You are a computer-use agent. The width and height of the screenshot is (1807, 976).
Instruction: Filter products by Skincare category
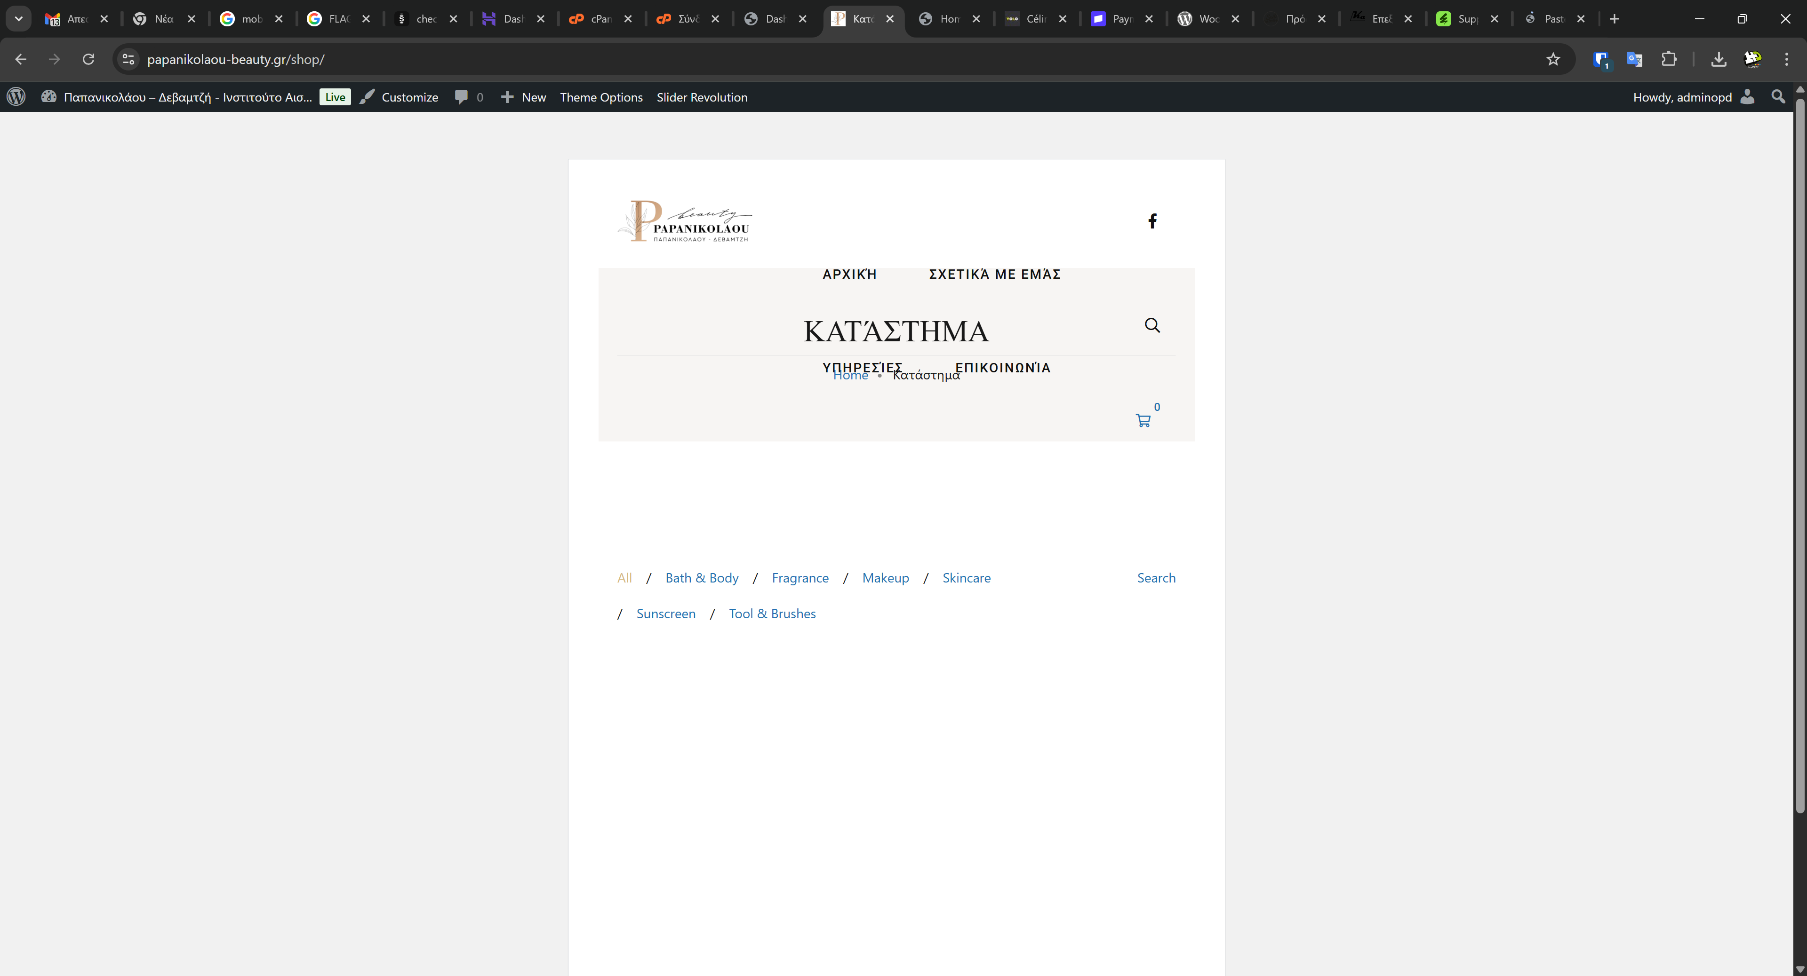point(966,578)
